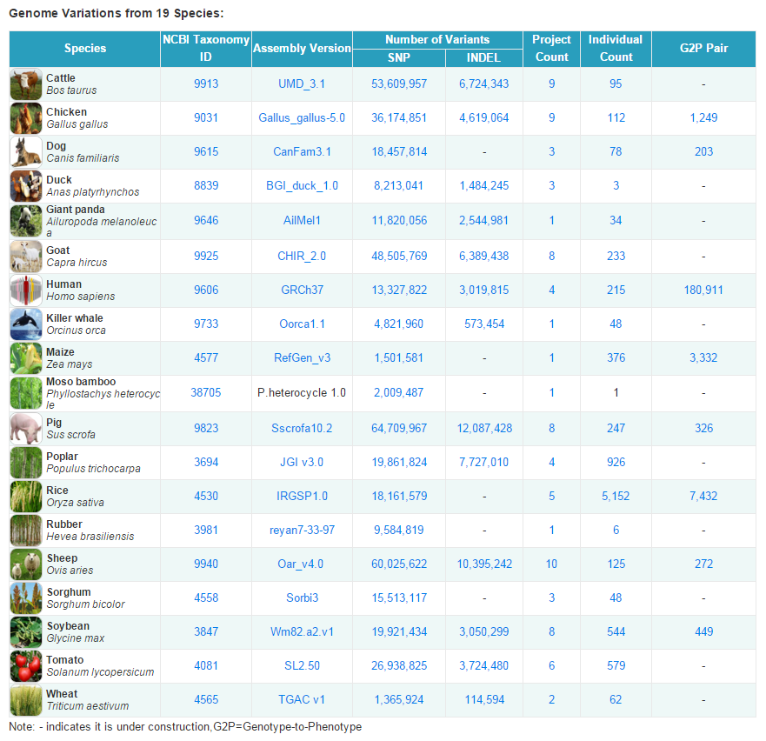The image size is (766, 741).
Task: Open Soybean Wm82.a2.v1 assembly link
Action: click(x=302, y=632)
